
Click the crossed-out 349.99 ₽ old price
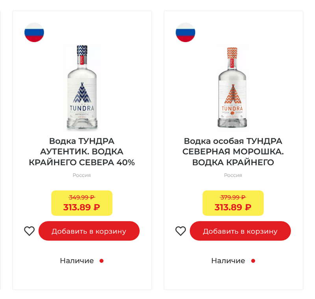pos(82,197)
